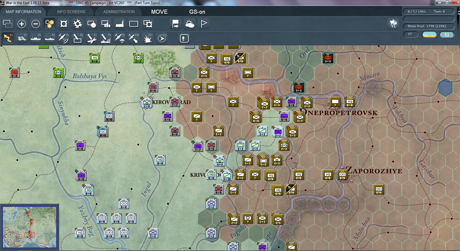The height and width of the screenshot is (251, 460).
Task: Click the rectangle-with-fort-symbol toolbar icon
Action: (148, 24)
